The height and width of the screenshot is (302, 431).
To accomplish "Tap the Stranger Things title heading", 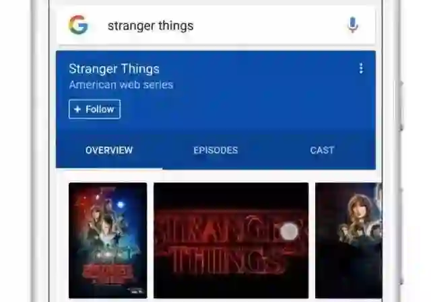I will [x=114, y=69].
